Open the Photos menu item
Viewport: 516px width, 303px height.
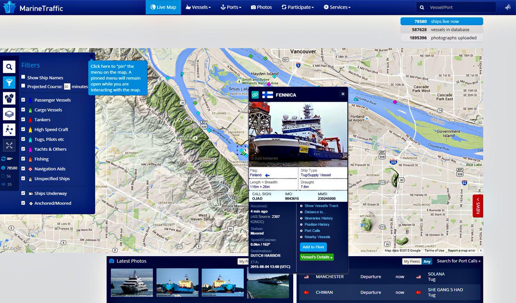[261, 7]
